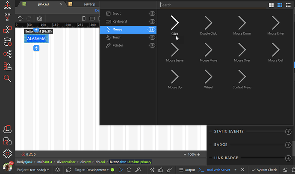The height and width of the screenshot is (174, 295).
Task: Select main.mt-4 in breadcrumb
Action: (x=44, y=162)
